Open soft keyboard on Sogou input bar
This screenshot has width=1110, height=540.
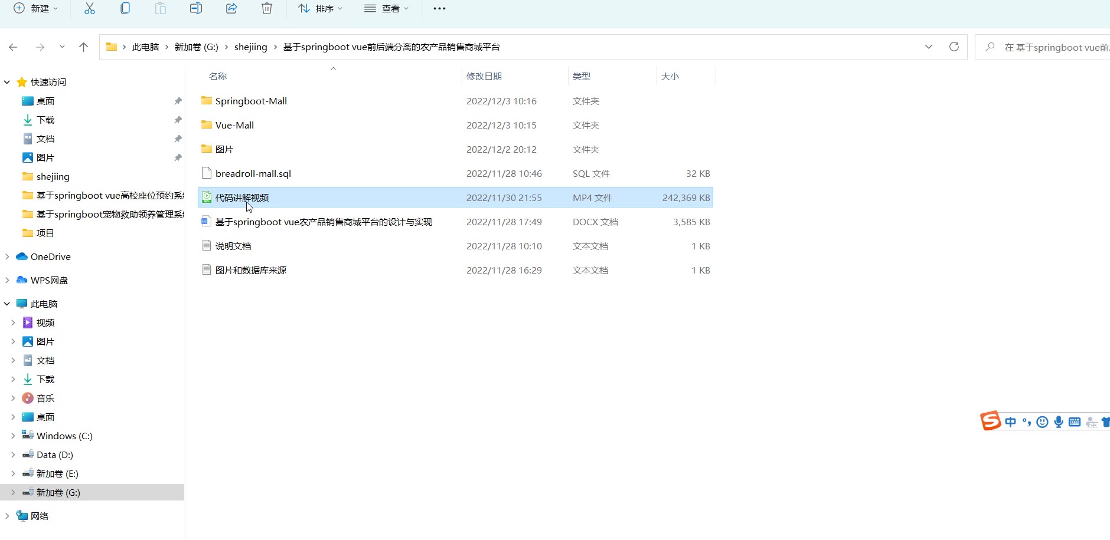(x=1075, y=422)
